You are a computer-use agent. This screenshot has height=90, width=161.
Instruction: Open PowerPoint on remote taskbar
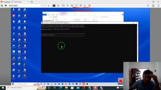66,84
